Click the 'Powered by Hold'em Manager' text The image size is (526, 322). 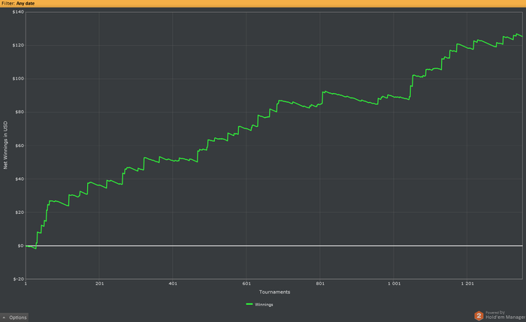(x=505, y=315)
